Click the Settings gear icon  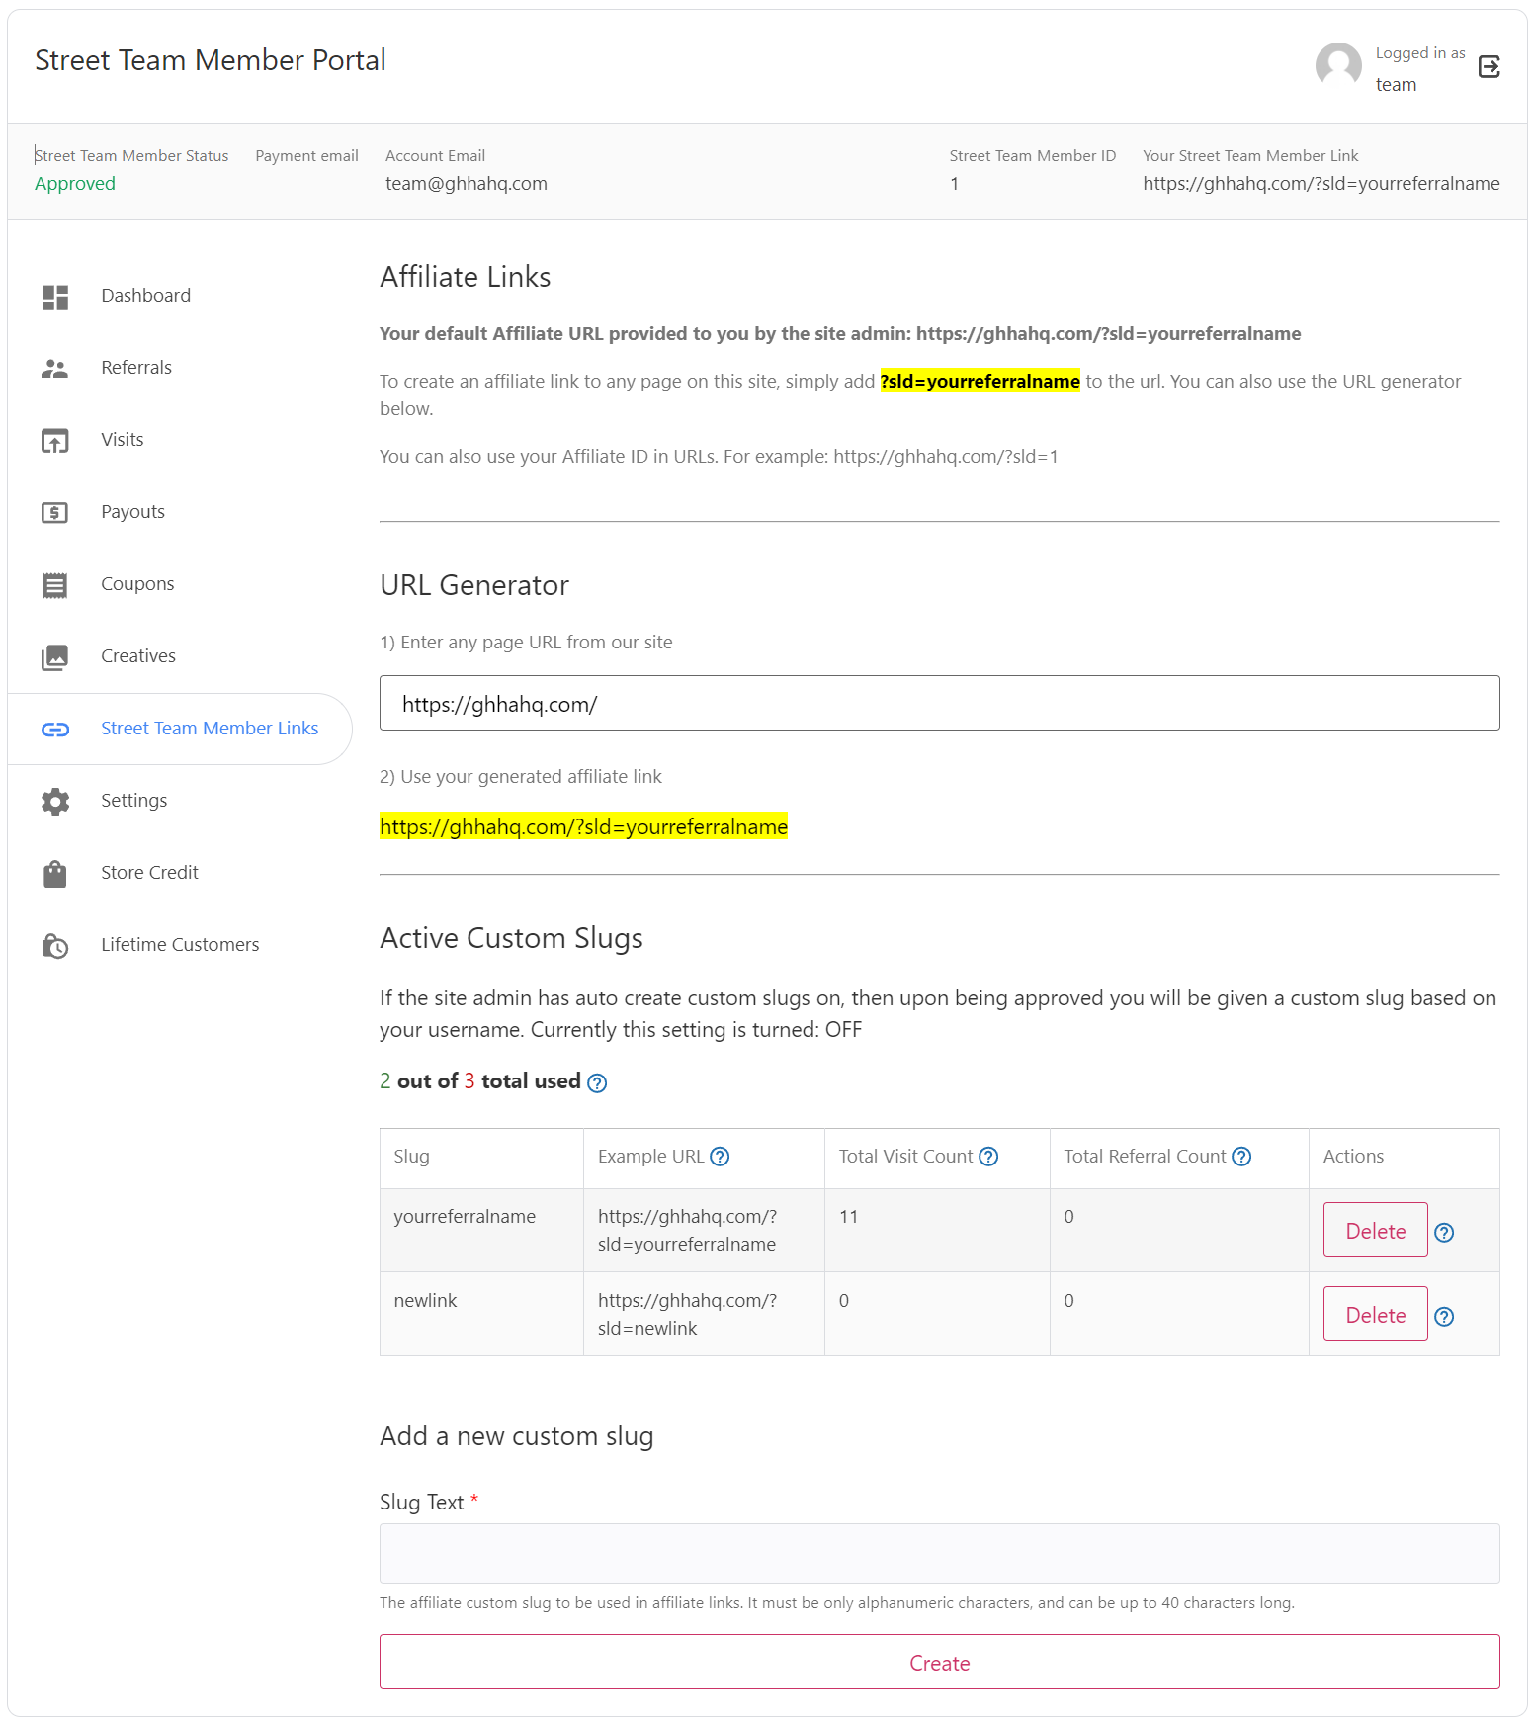[x=55, y=802]
